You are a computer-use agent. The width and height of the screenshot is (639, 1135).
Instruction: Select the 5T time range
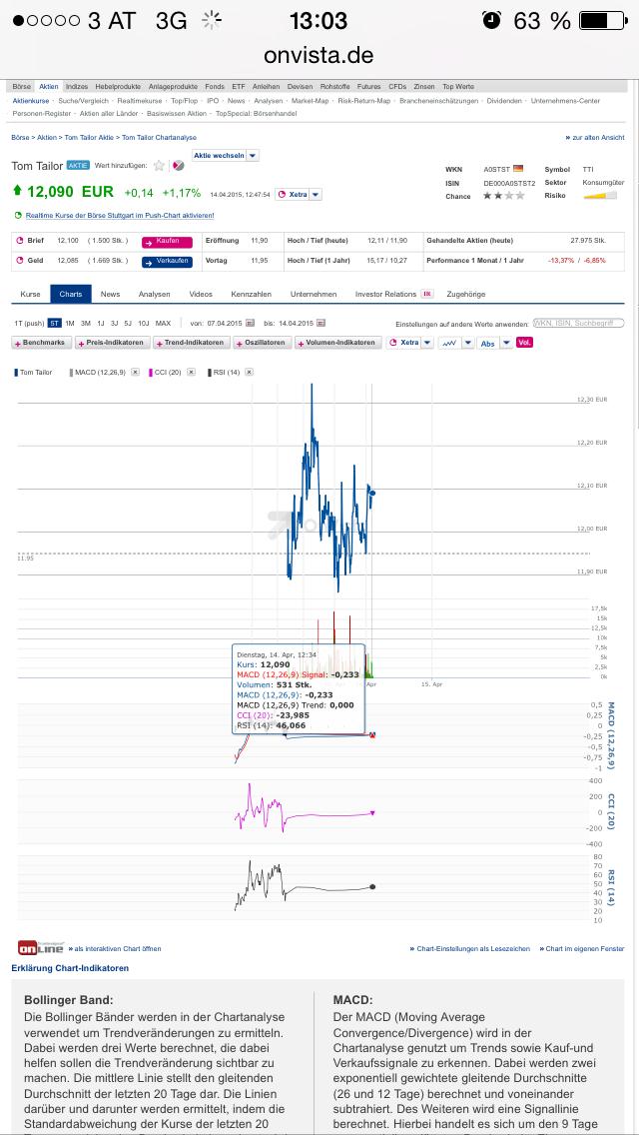coord(54,323)
